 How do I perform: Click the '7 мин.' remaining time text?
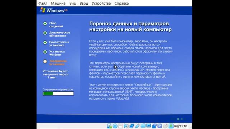52,77
